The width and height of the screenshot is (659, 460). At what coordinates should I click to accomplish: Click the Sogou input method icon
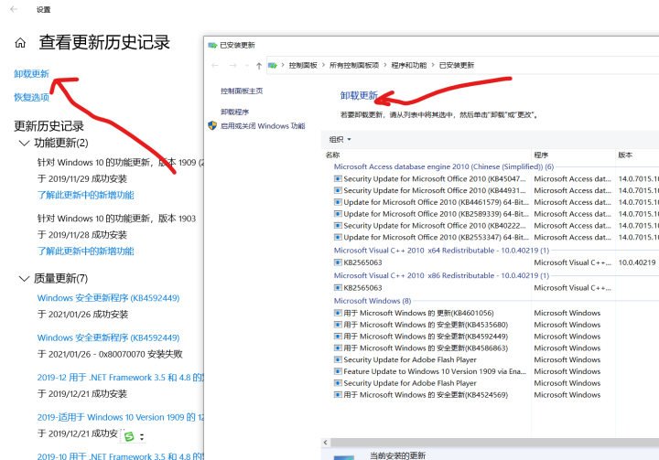click(x=129, y=436)
